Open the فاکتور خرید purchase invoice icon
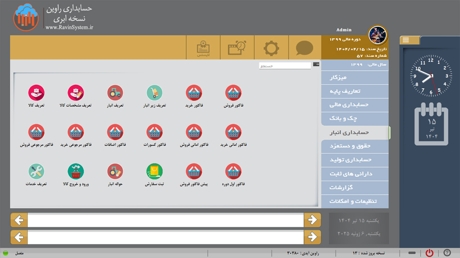 194,93
